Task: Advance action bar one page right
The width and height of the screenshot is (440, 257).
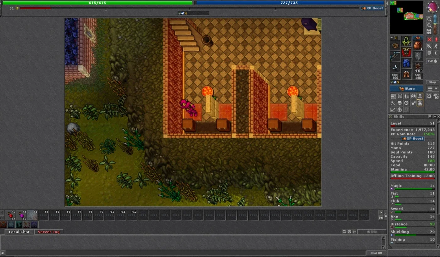Action: 381,213
